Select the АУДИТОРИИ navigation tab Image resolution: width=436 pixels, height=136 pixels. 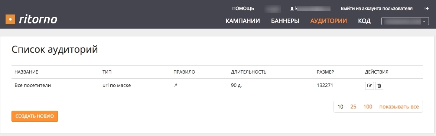329,21
